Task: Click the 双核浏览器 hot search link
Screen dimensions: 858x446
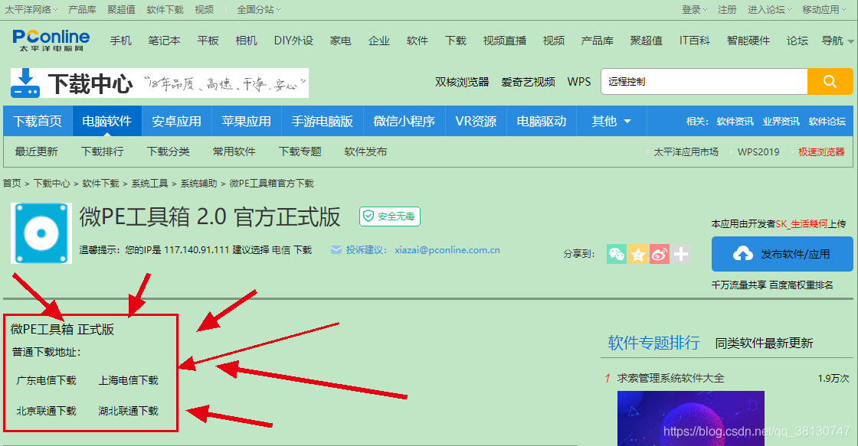Action: click(x=462, y=82)
